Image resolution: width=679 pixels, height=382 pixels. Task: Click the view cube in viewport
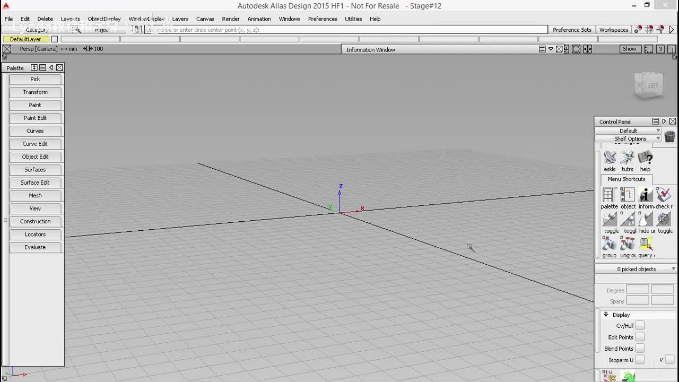pyautogui.click(x=649, y=85)
